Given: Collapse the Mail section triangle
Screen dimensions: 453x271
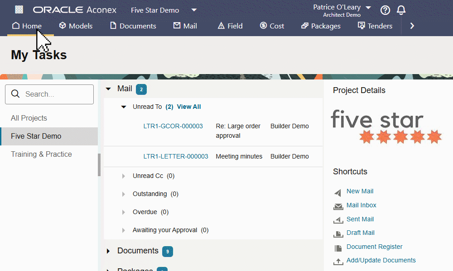Looking at the screenshot, I should tap(108, 89).
